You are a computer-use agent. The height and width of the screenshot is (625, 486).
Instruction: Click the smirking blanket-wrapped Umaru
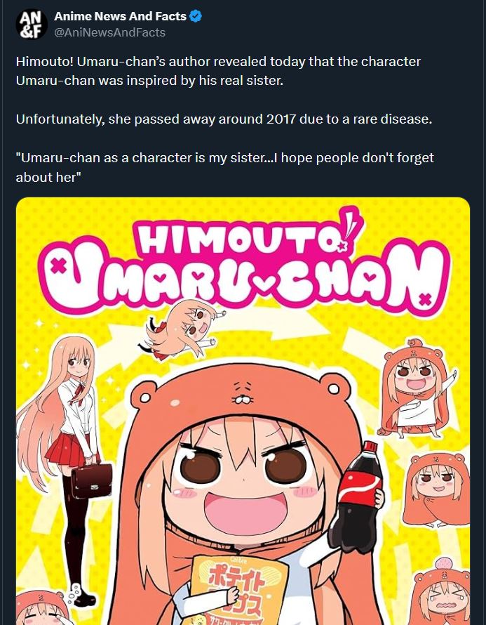click(437, 489)
